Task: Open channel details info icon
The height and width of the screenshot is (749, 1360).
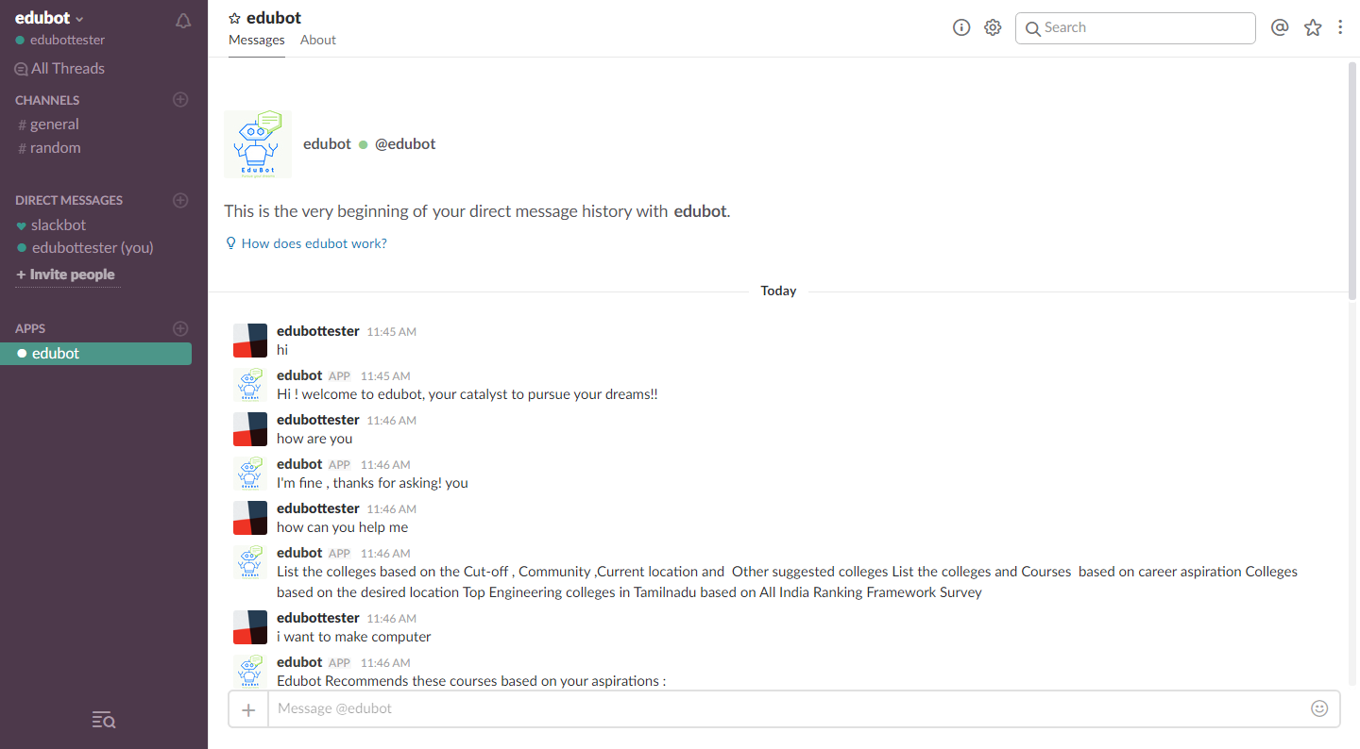Action: pyautogui.click(x=961, y=27)
